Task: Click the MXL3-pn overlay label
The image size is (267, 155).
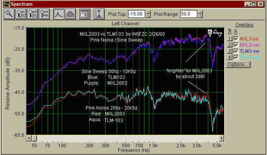Action: tap(249, 39)
